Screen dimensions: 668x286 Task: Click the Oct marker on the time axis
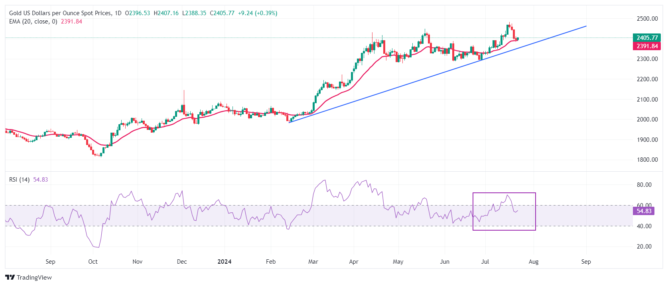pos(93,262)
